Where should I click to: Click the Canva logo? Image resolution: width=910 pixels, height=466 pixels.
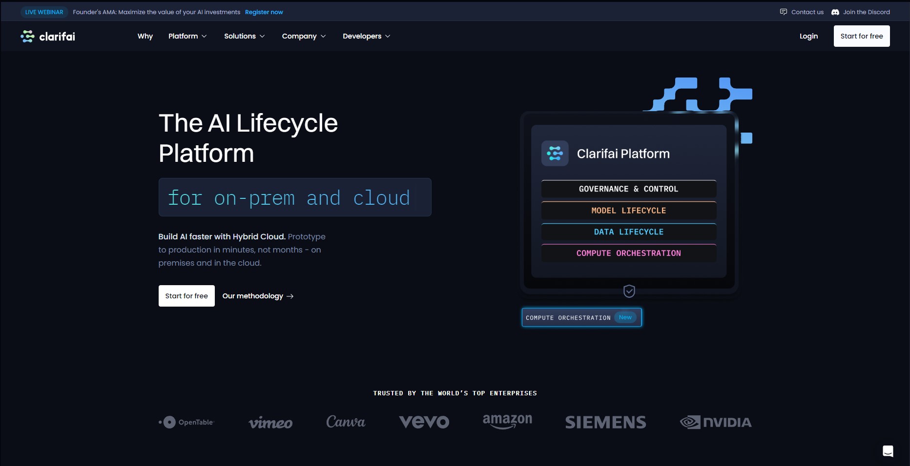point(346,422)
